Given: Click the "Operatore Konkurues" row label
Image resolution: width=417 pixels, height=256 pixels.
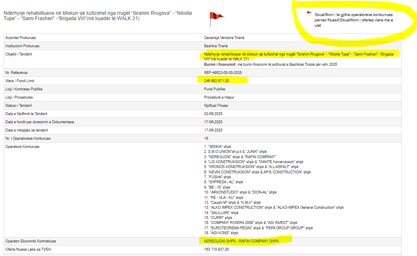Looking at the screenshot, I should coord(22,147).
